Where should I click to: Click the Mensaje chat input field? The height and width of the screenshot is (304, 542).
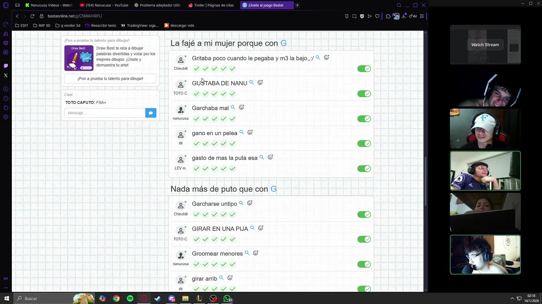click(x=105, y=113)
